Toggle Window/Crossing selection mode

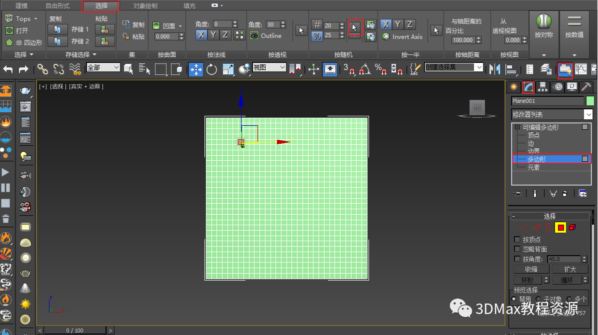(176, 69)
